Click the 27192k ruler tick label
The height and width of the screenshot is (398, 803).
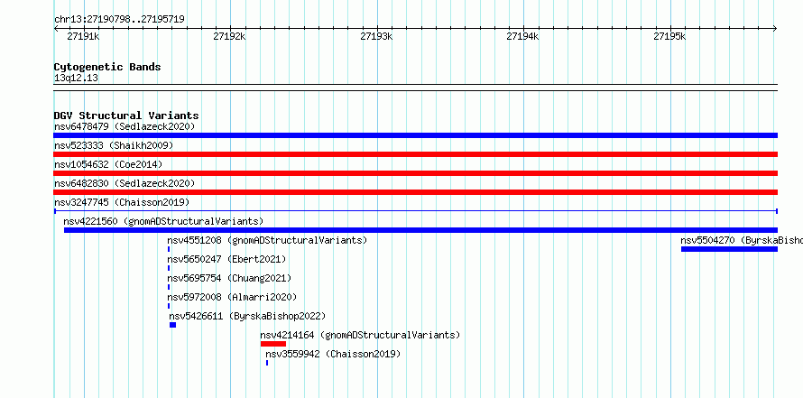[229, 36]
